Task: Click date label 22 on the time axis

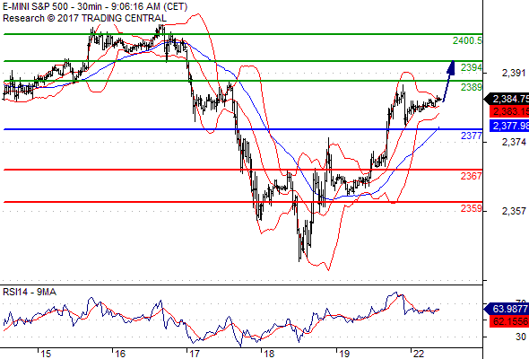Action: pos(419,354)
